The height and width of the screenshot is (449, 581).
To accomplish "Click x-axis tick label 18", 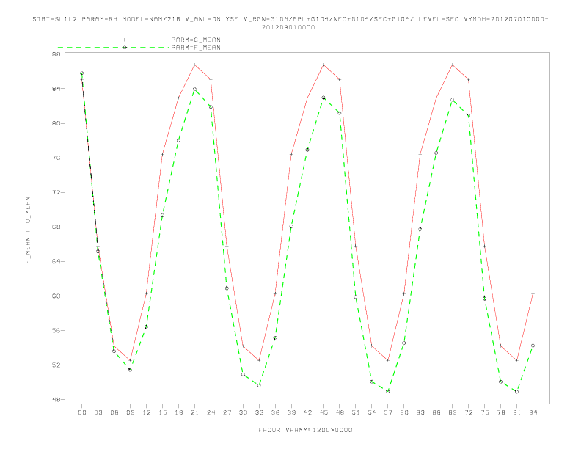I will point(178,412).
